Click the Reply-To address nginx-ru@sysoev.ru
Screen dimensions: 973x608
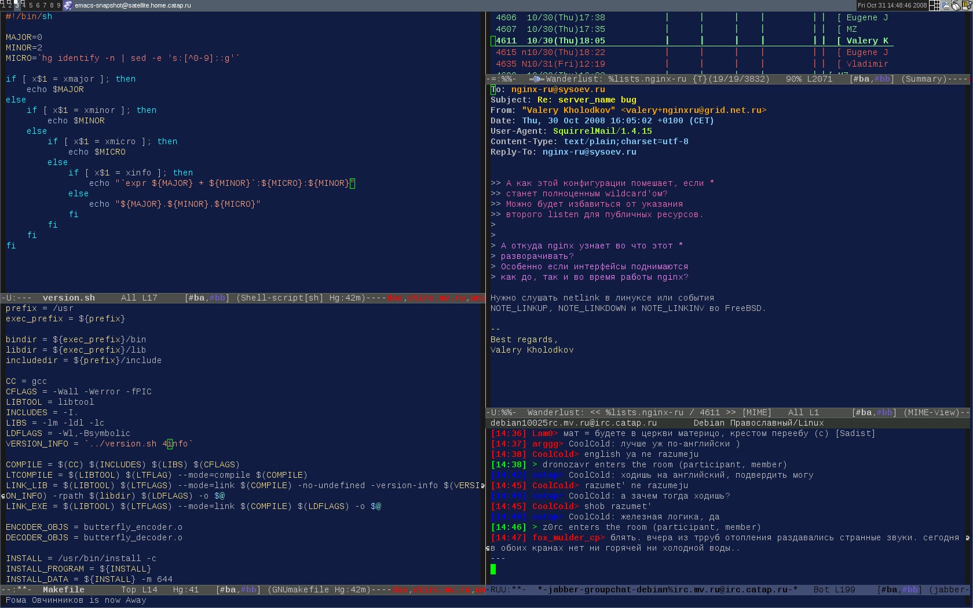click(589, 152)
